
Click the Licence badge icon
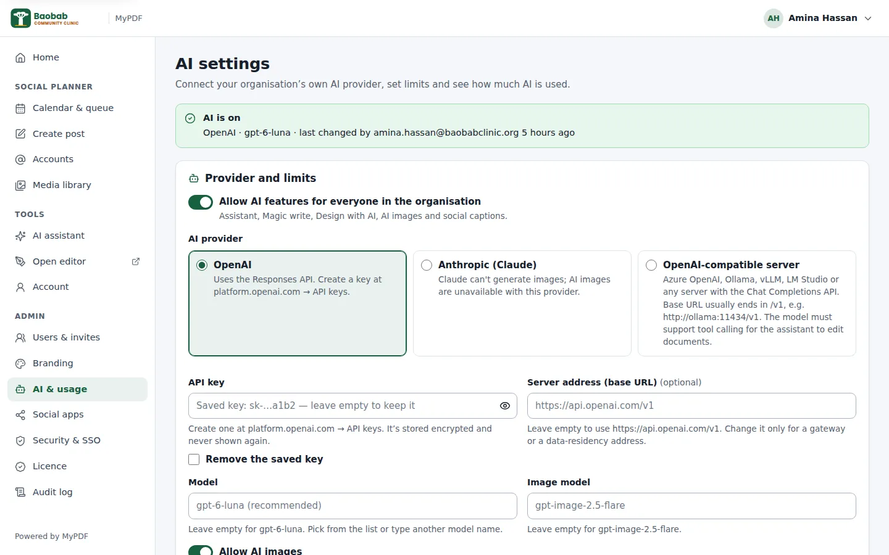pos(20,467)
